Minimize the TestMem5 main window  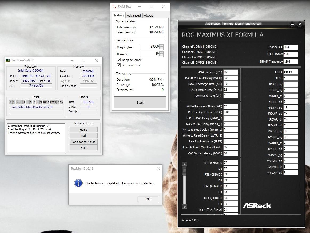point(72,60)
